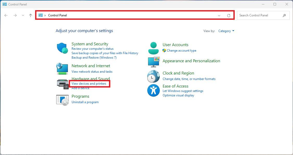Click Backup and Restore (Windows 7)

click(94, 58)
